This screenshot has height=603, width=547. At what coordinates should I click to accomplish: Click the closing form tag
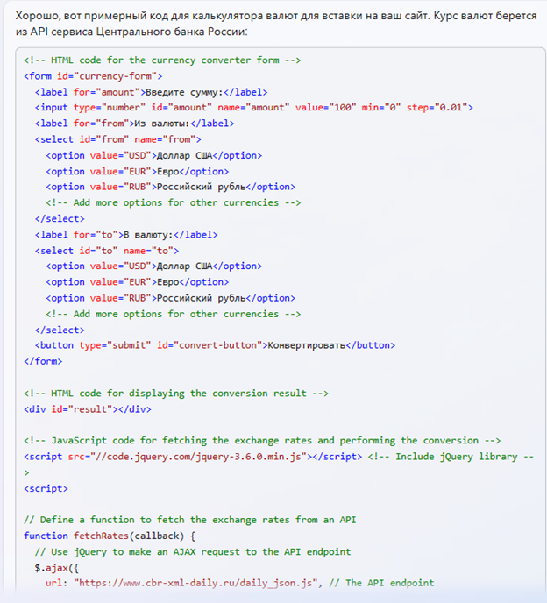(x=43, y=360)
